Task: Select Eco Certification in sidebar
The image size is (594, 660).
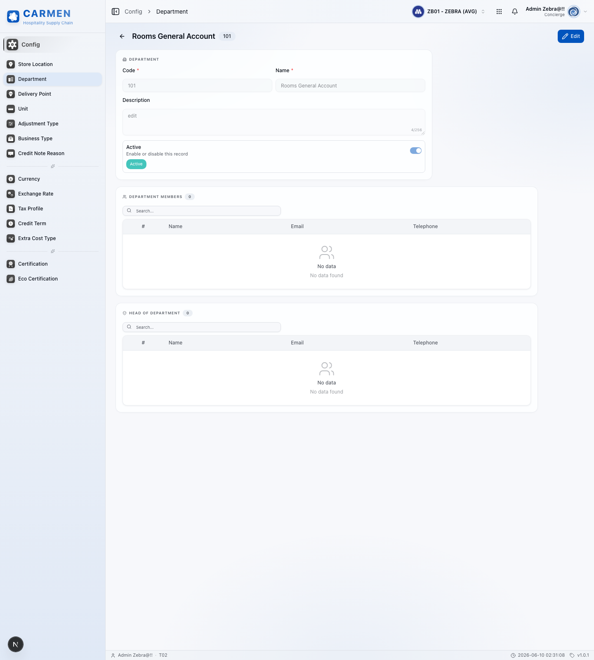Action: point(52,279)
